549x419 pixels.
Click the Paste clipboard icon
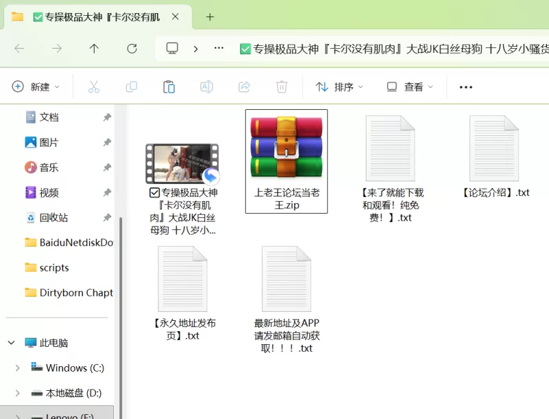[x=169, y=87]
